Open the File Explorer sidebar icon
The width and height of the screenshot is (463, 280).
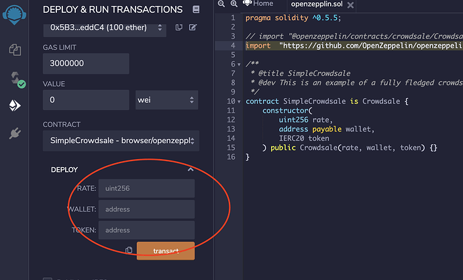click(x=15, y=50)
